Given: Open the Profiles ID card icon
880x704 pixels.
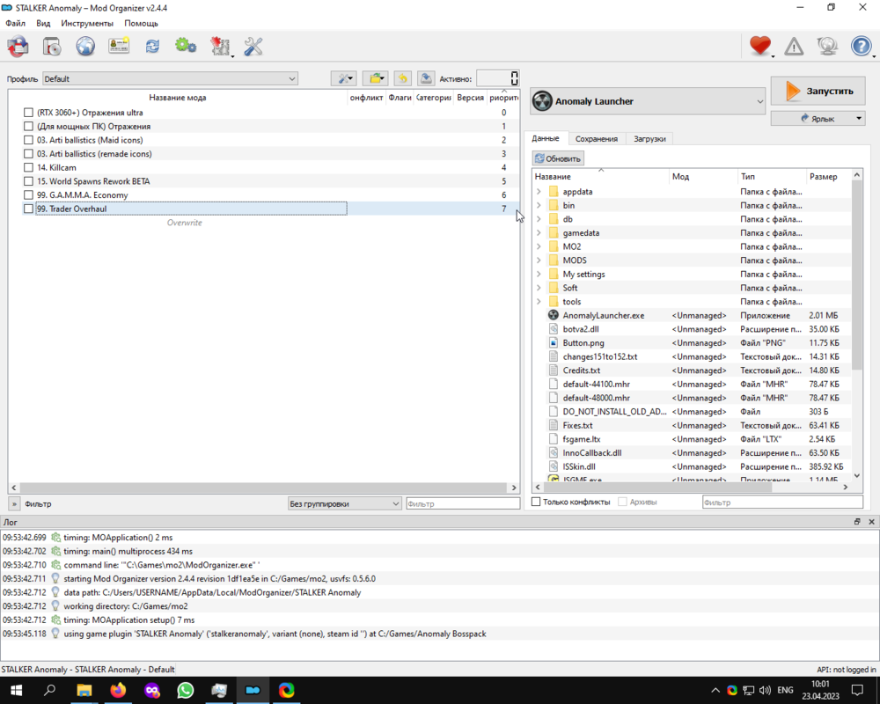Looking at the screenshot, I should [x=119, y=47].
